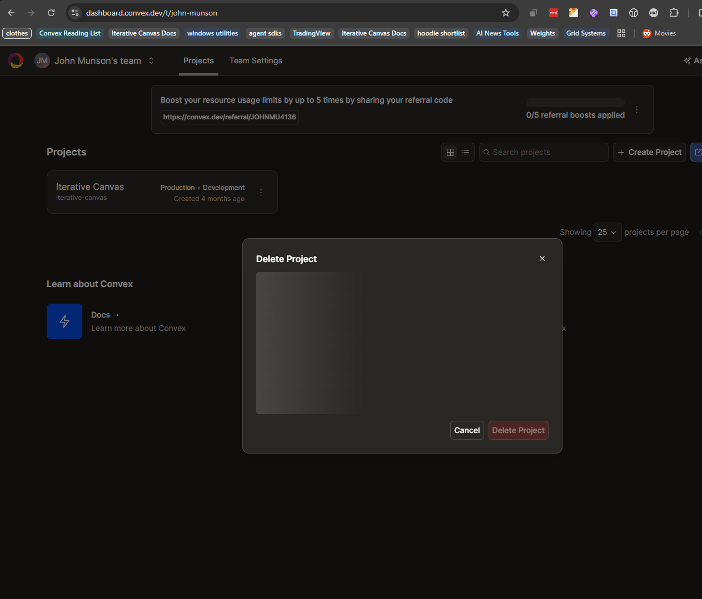This screenshot has height=599, width=702.
Task: Open the 25 projects per page dropdown
Action: click(x=607, y=232)
